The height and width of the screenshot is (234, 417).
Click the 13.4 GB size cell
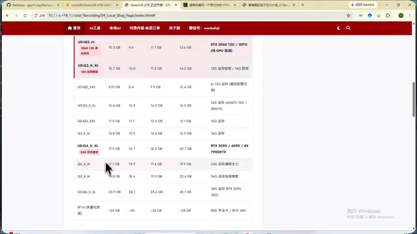(x=115, y=105)
